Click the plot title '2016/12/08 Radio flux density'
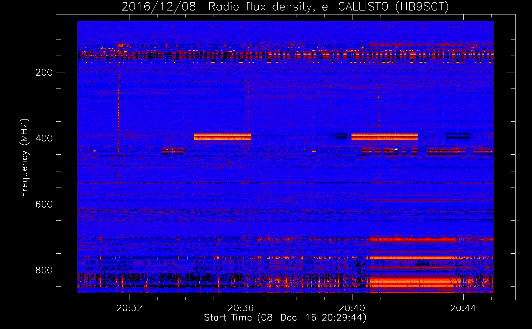The image size is (532, 329). coord(216,7)
